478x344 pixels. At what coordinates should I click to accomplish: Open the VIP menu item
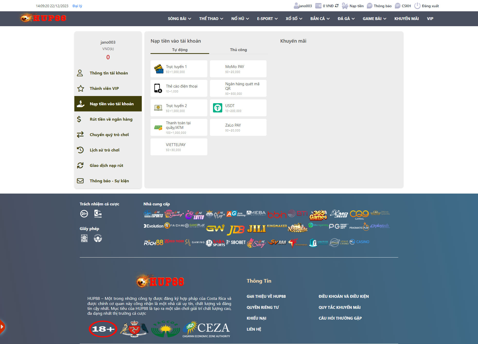point(430,18)
